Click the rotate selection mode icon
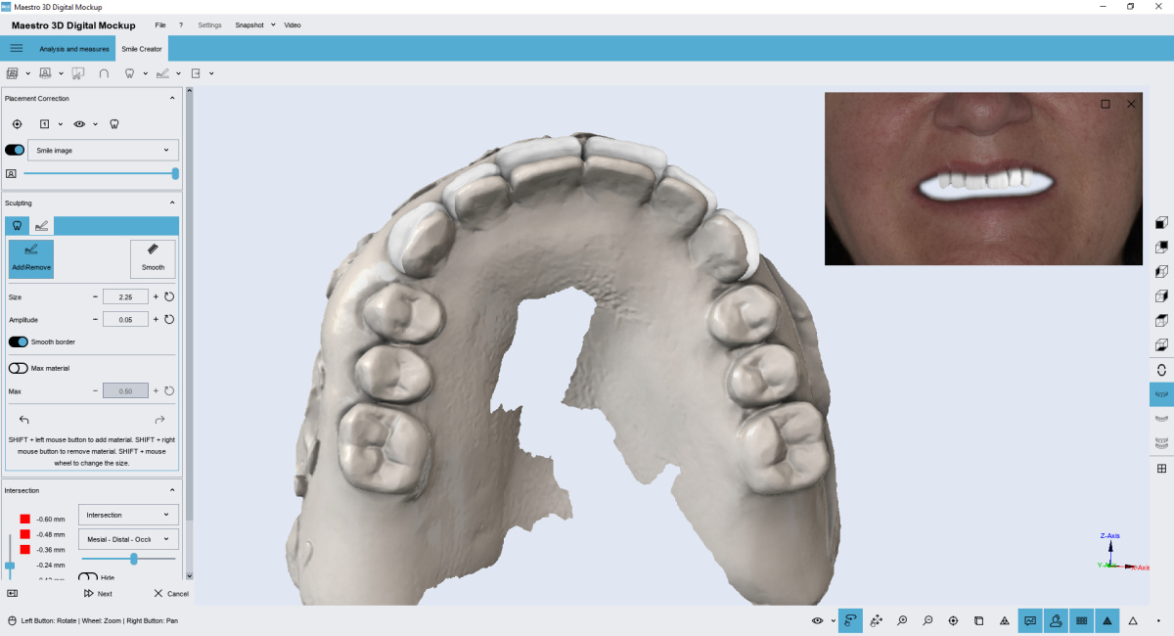Viewport: 1174px width, 636px height. pos(850,620)
